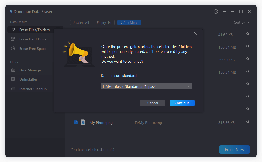Select the Others section header

pyautogui.click(x=15, y=62)
